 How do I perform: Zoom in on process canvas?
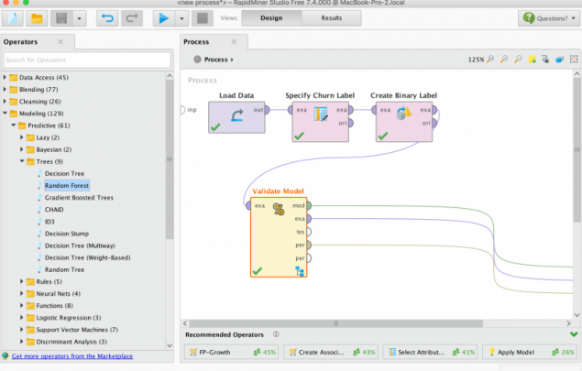tap(504, 59)
